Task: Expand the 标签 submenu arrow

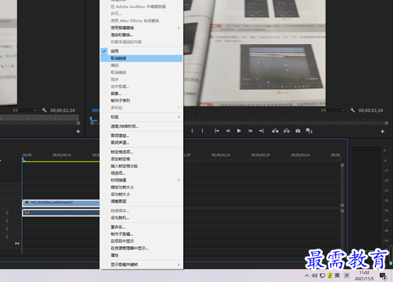Action: point(179,117)
